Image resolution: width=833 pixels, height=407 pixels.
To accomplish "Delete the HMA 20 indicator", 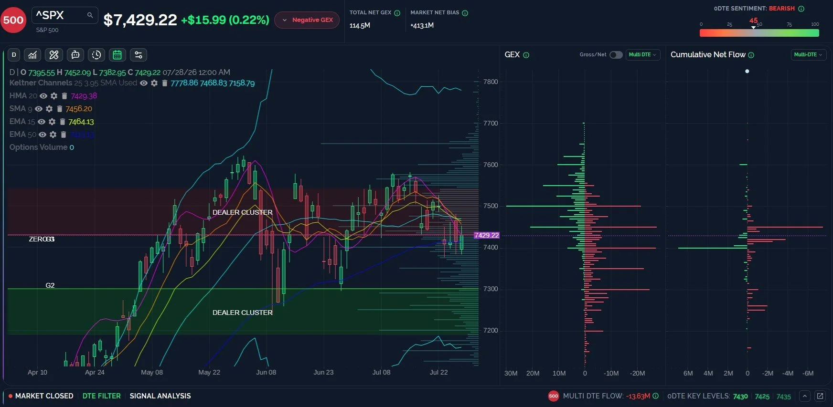I will tap(64, 96).
